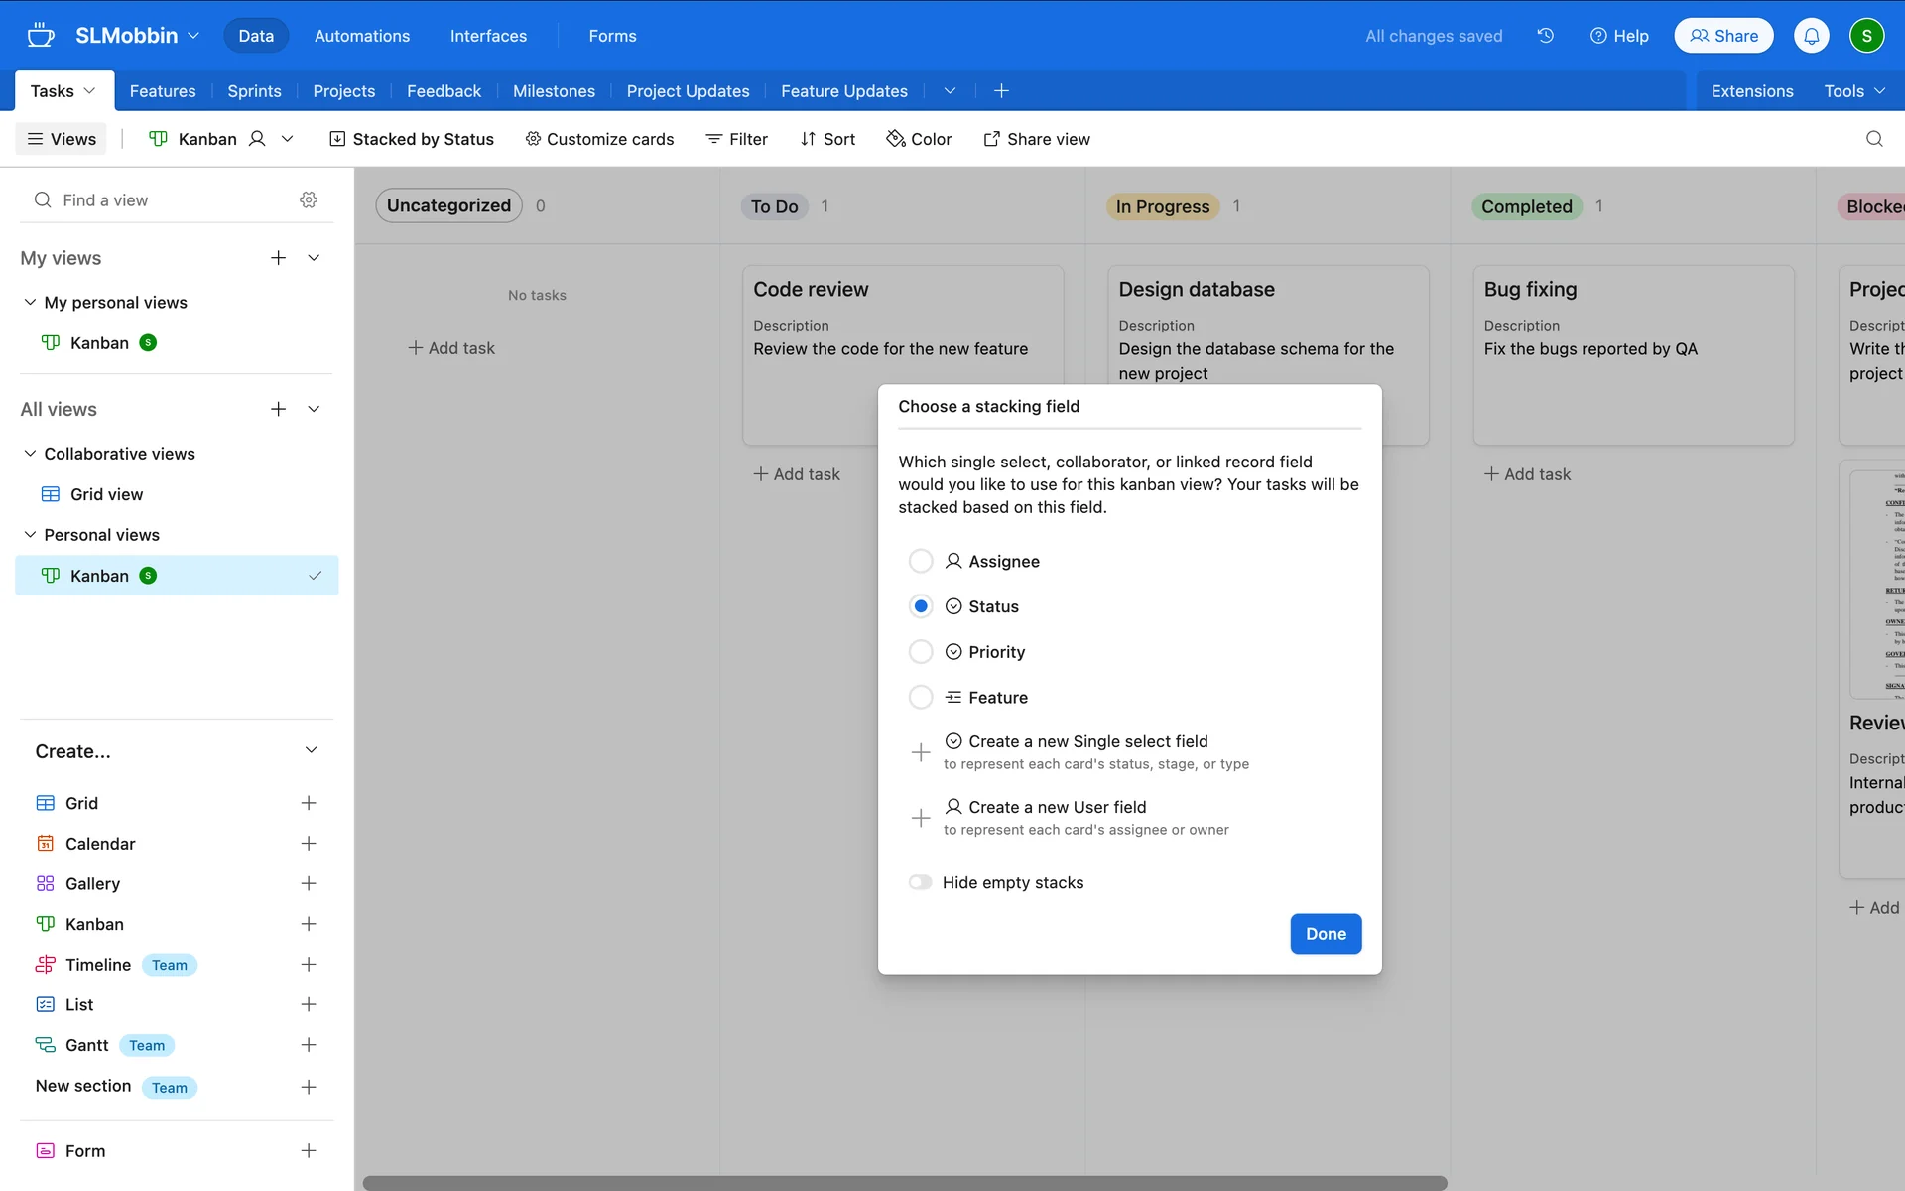Select Priority as stacking field
1905x1191 pixels.
(921, 652)
